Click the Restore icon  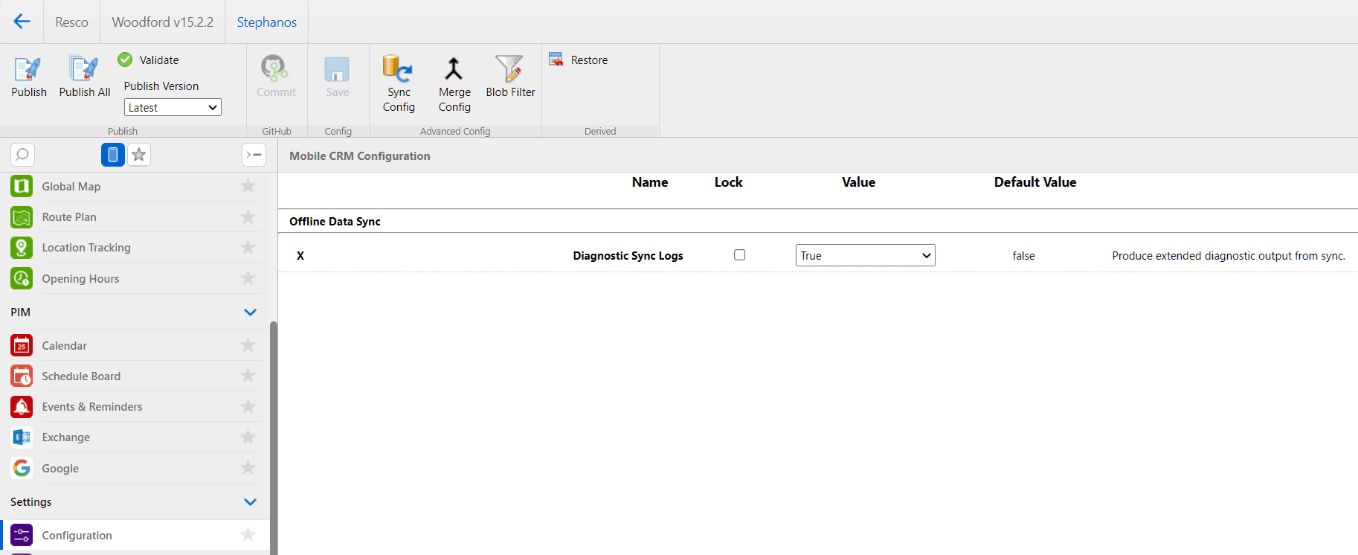point(556,60)
